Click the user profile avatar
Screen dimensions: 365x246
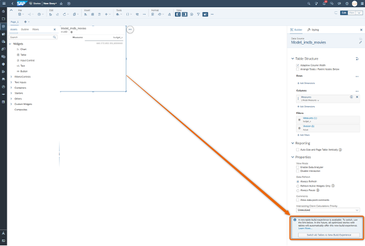(355, 4)
